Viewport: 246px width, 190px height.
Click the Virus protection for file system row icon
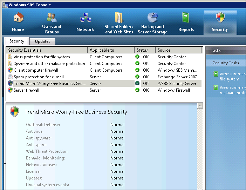10,57
